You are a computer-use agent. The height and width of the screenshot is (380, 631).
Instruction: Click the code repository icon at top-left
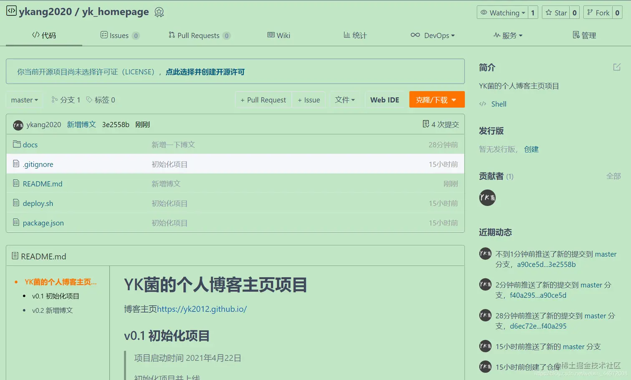11,11
